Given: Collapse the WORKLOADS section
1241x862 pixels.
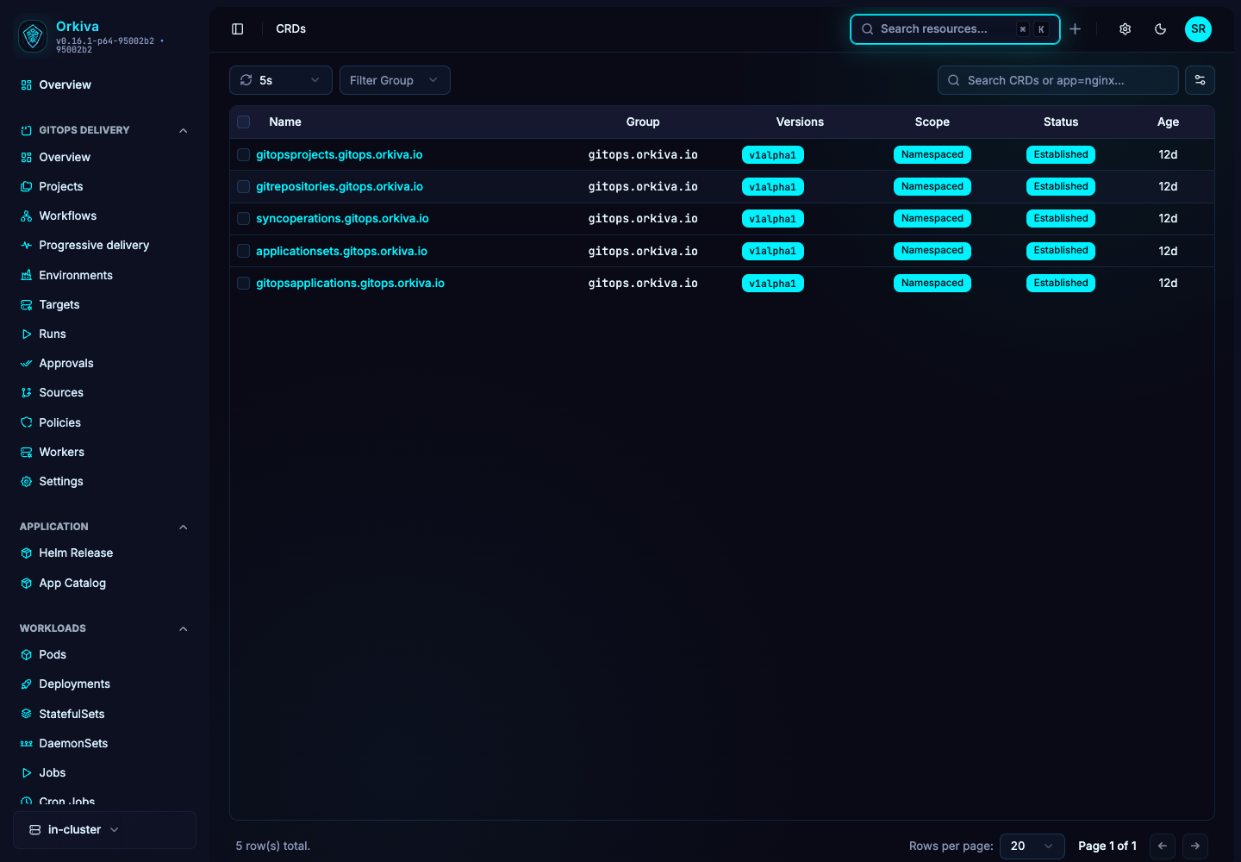Looking at the screenshot, I should tap(183, 628).
